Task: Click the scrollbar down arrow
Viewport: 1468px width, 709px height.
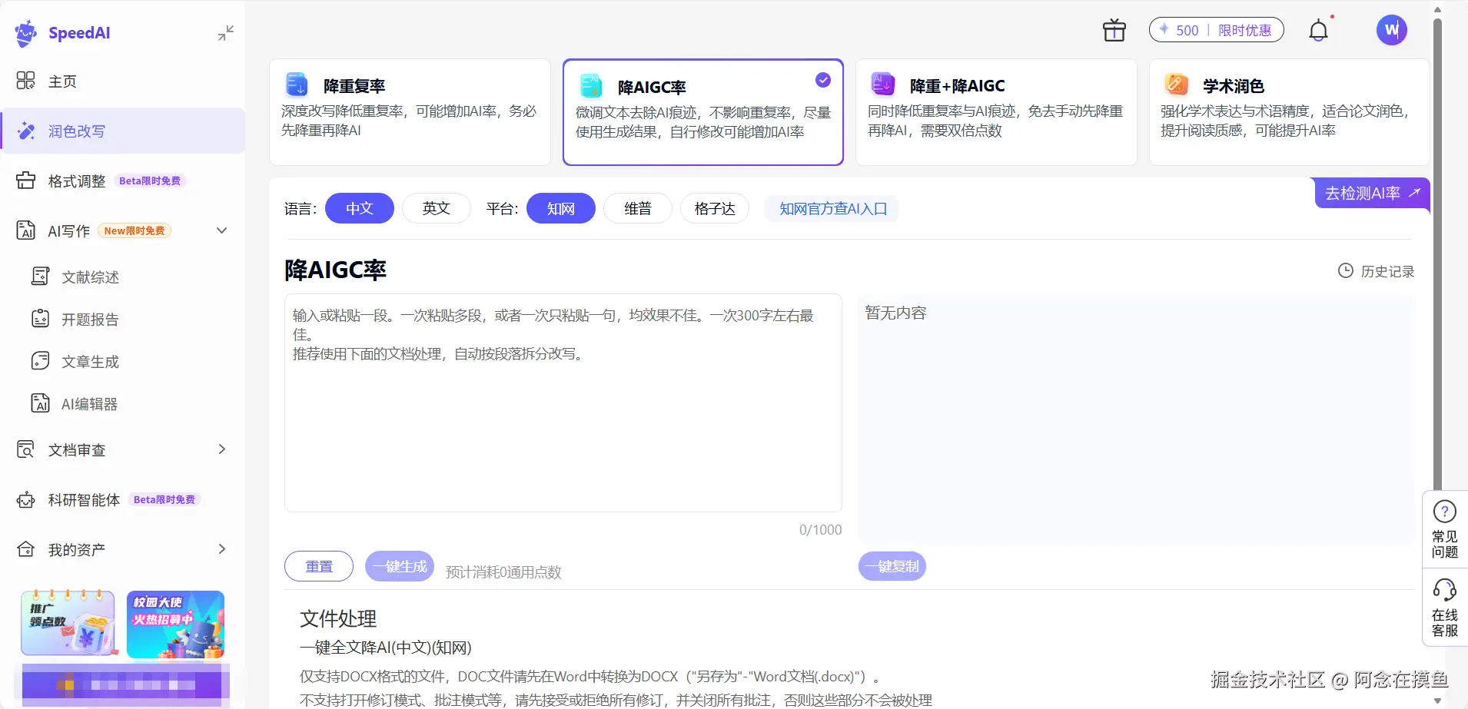Action: pyautogui.click(x=1437, y=701)
